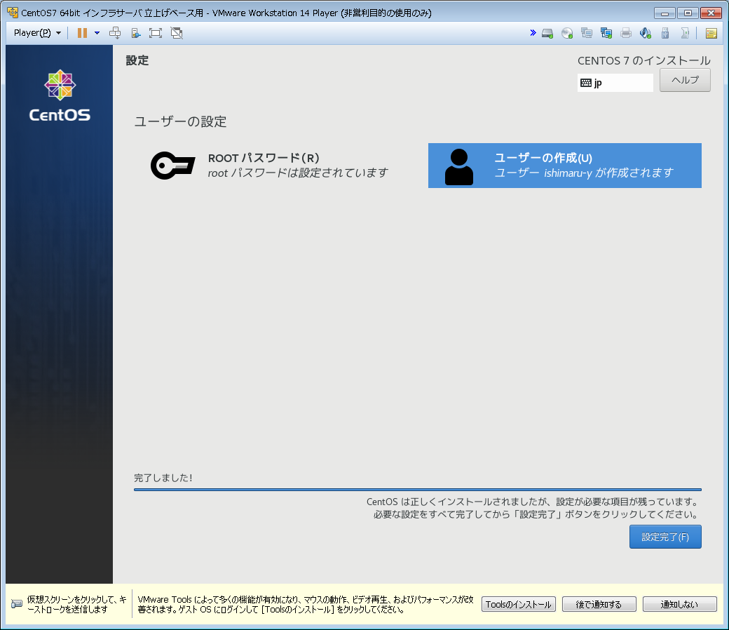Close the VMware Player window
The image size is (729, 630).
pos(711,13)
